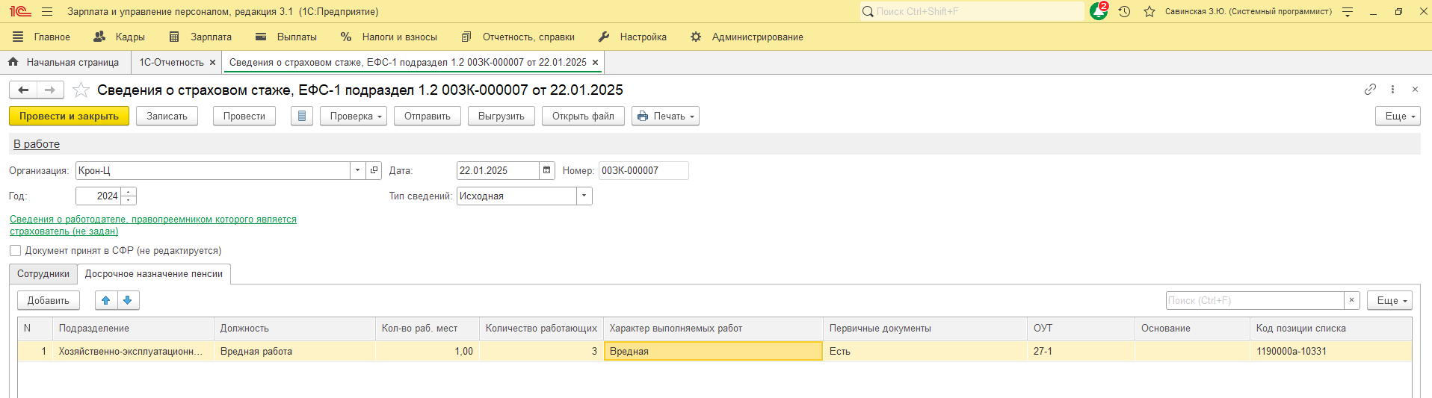Click the back navigation arrow
1432x398 pixels.
click(24, 90)
